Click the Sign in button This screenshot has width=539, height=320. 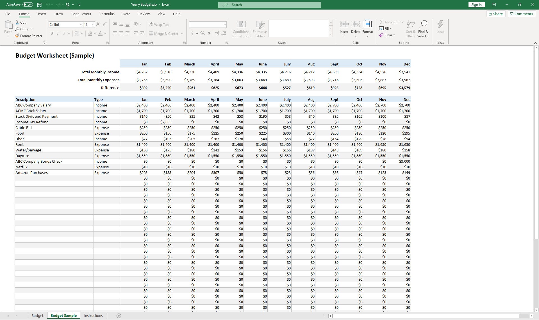(x=476, y=4)
